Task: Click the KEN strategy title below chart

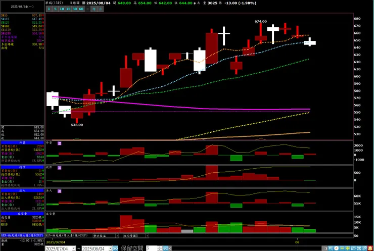Action: (x=67, y=235)
